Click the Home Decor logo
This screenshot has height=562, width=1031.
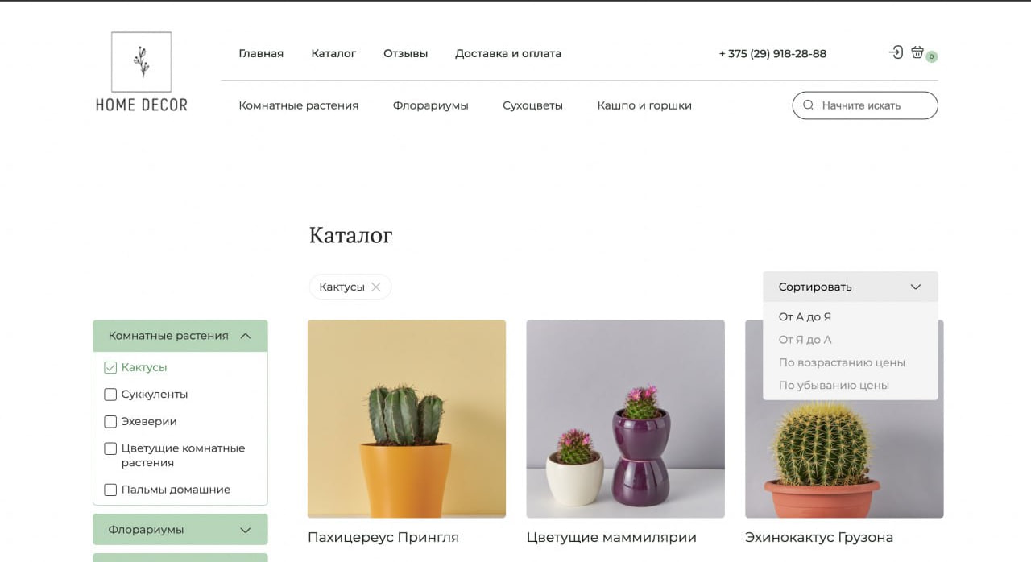[x=142, y=72]
